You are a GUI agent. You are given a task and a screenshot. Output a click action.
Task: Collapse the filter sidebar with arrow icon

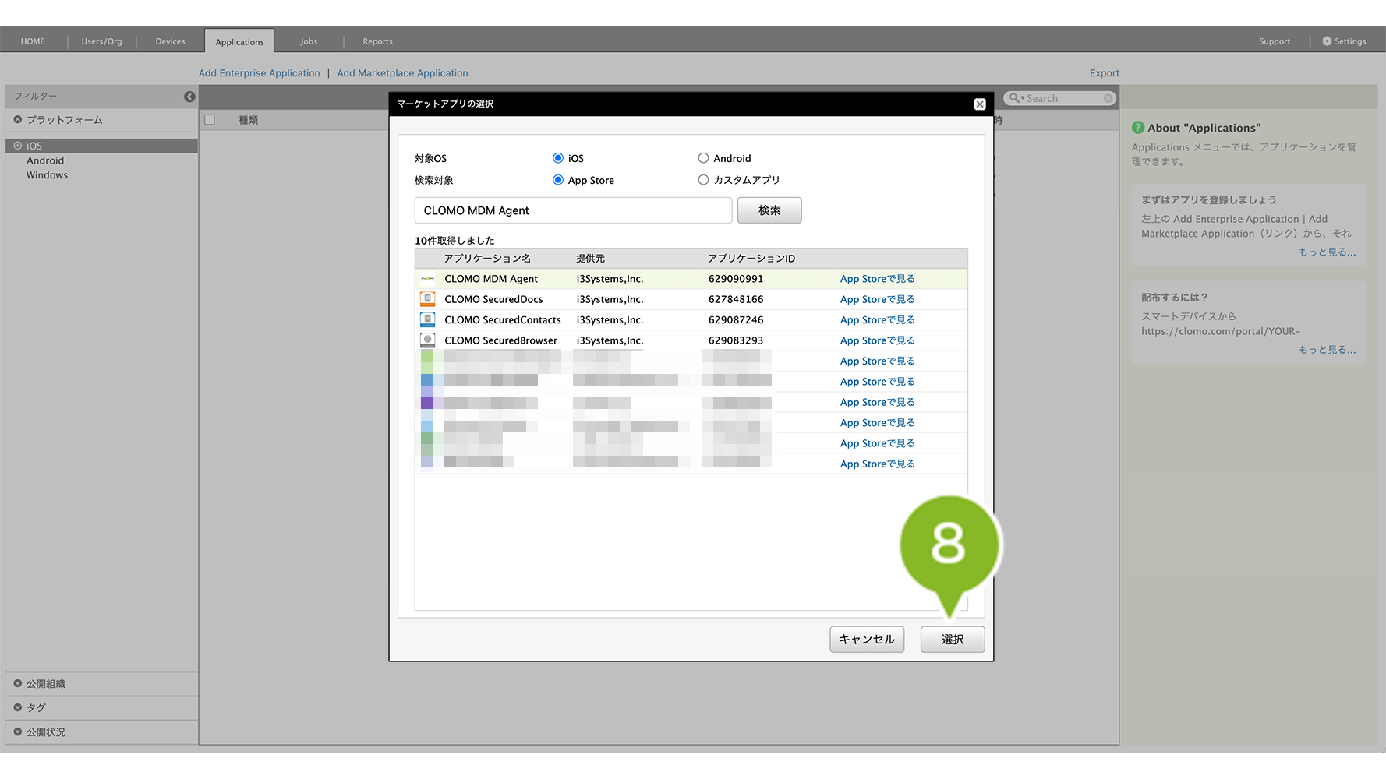tap(189, 97)
